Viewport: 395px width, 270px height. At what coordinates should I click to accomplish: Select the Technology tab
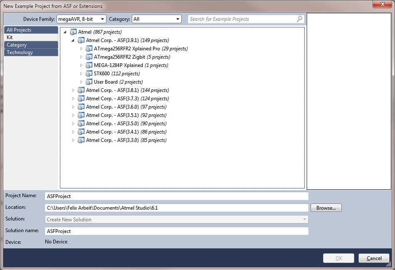(31, 52)
